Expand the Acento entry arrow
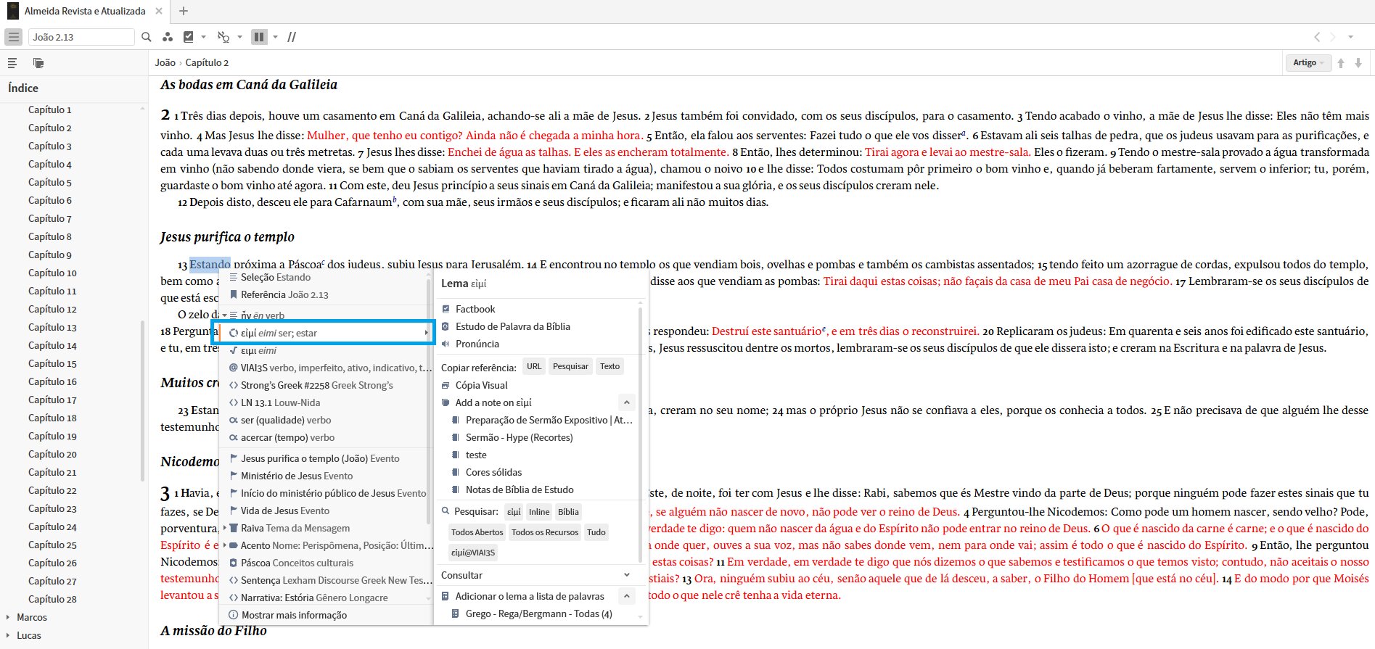This screenshot has width=1375, height=649. [225, 545]
